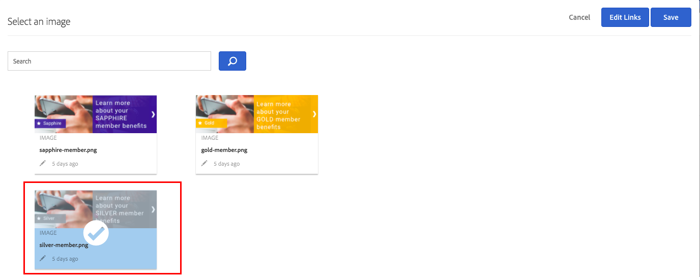Select the sapphire member banner thumbnail
Image resolution: width=700 pixels, height=277 pixels.
click(96, 114)
